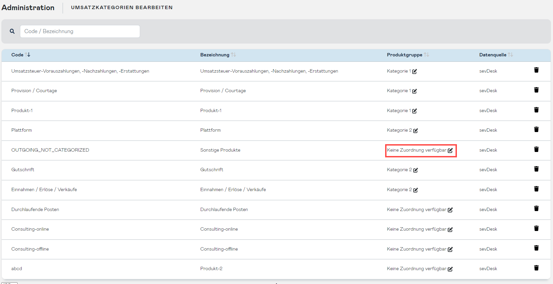553x284 pixels.
Task: Focus the Code / Bezeichnung search field
Action: 80,31
